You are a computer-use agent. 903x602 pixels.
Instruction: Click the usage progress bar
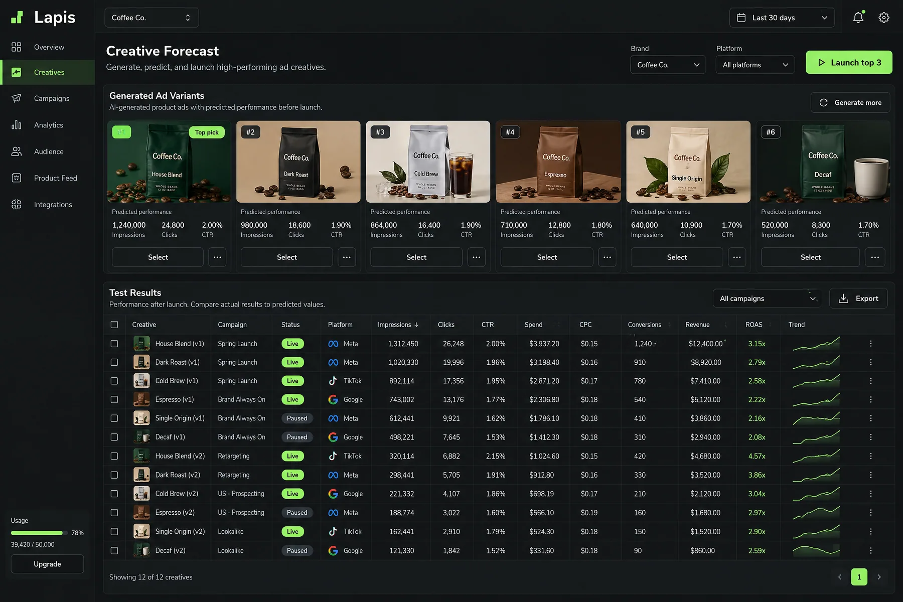(39, 533)
